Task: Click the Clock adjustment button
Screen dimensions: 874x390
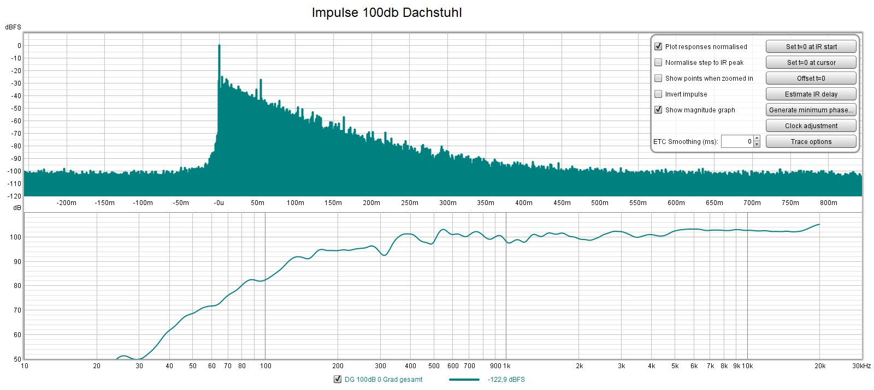Action: 811,125
